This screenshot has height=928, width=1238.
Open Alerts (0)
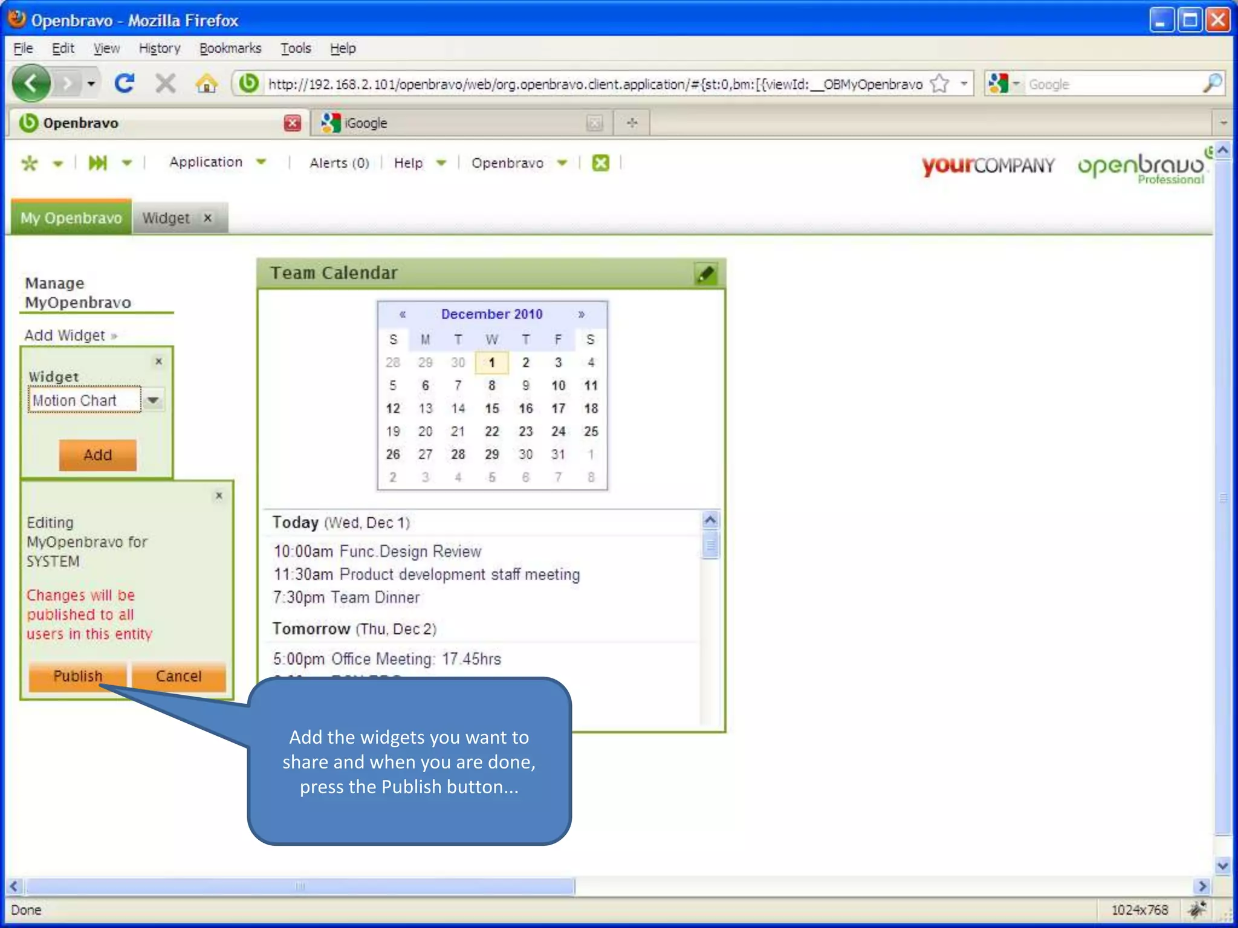[339, 163]
